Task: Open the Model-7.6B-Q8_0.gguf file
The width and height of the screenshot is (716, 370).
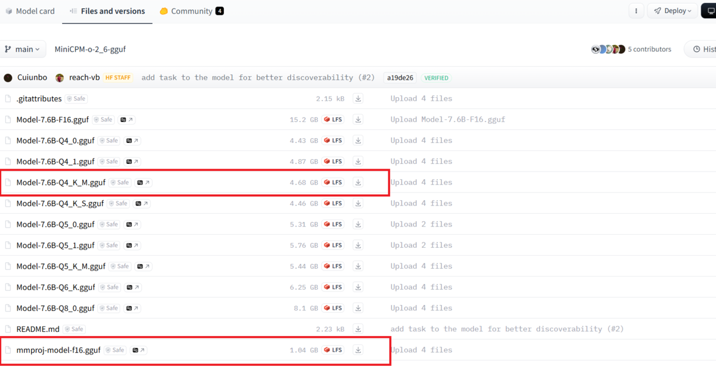Action: pos(55,308)
